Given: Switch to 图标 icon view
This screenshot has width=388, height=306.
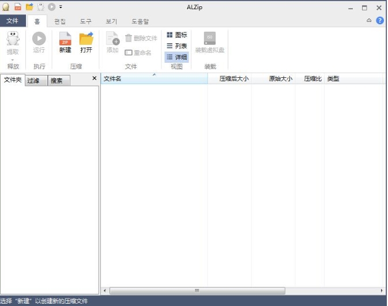Looking at the screenshot, I should (x=176, y=35).
